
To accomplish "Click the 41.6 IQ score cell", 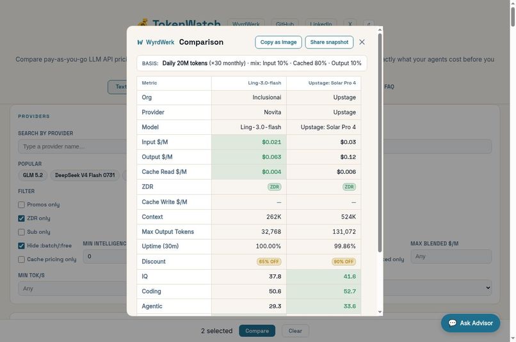I will 324,276.
